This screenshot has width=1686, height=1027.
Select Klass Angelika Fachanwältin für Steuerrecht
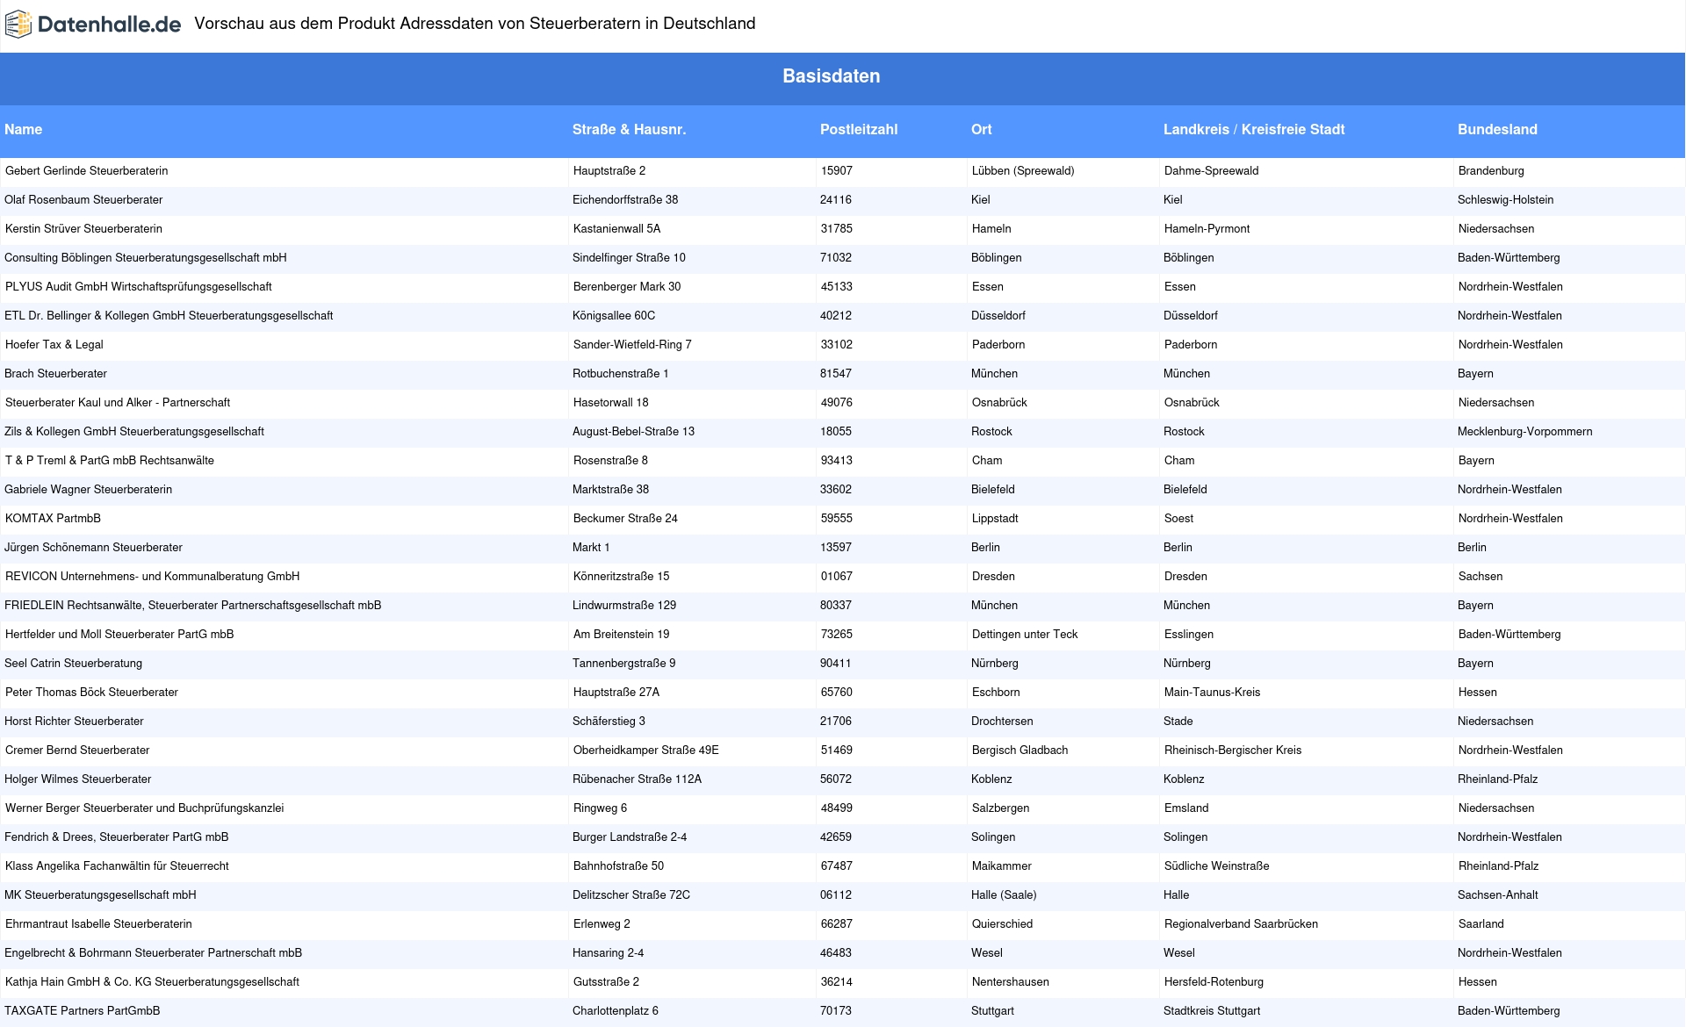[x=117, y=866]
